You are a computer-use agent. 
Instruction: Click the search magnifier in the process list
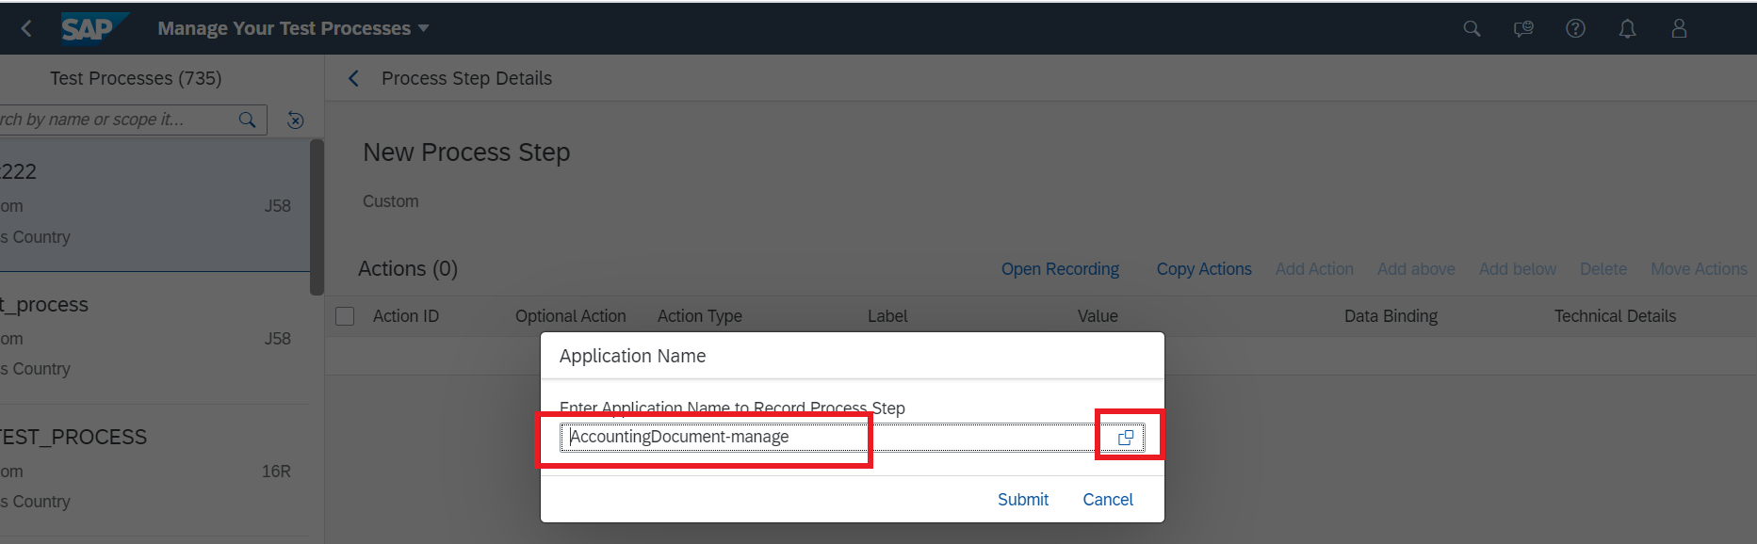(248, 120)
